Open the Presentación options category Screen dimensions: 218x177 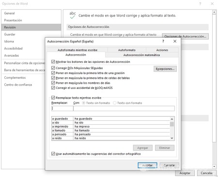tap(31, 20)
